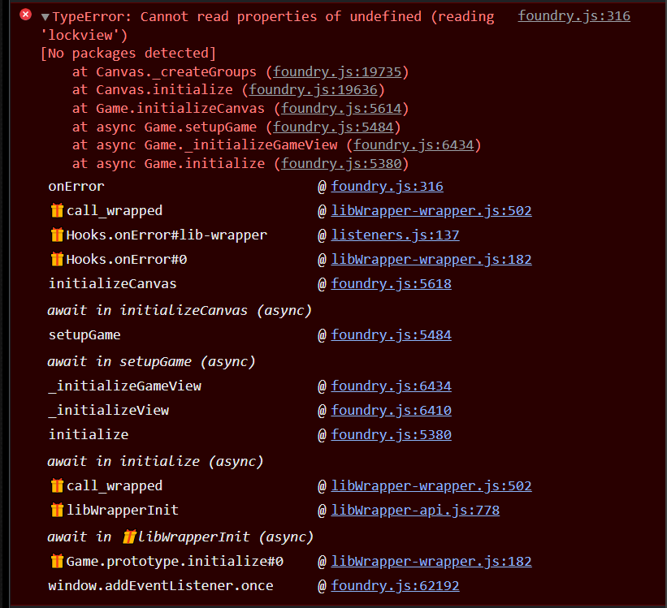
Task: Open foundry.js:6410 beside _initializeView
Action: [x=391, y=409]
